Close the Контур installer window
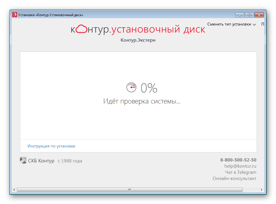The height and width of the screenshot is (204, 276). click(259, 15)
